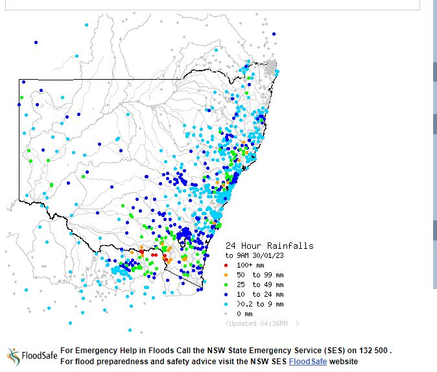Screen dimensions: 437x372
Task: Pick the dark blue 10 to 24 mm legend dot
Action: (x=227, y=294)
